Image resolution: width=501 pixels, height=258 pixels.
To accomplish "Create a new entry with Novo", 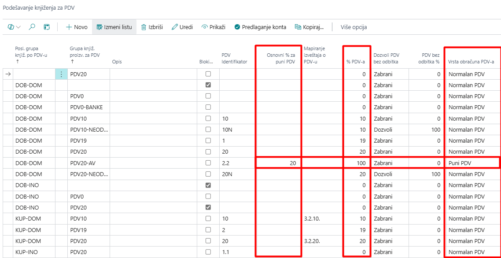I will (77, 27).
